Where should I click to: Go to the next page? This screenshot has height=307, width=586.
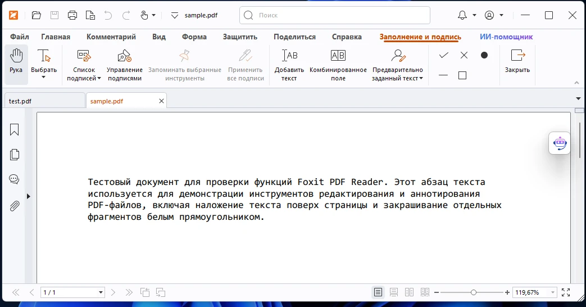113,292
